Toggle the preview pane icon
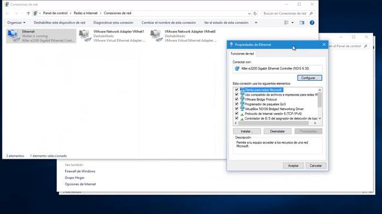 click(x=302, y=23)
